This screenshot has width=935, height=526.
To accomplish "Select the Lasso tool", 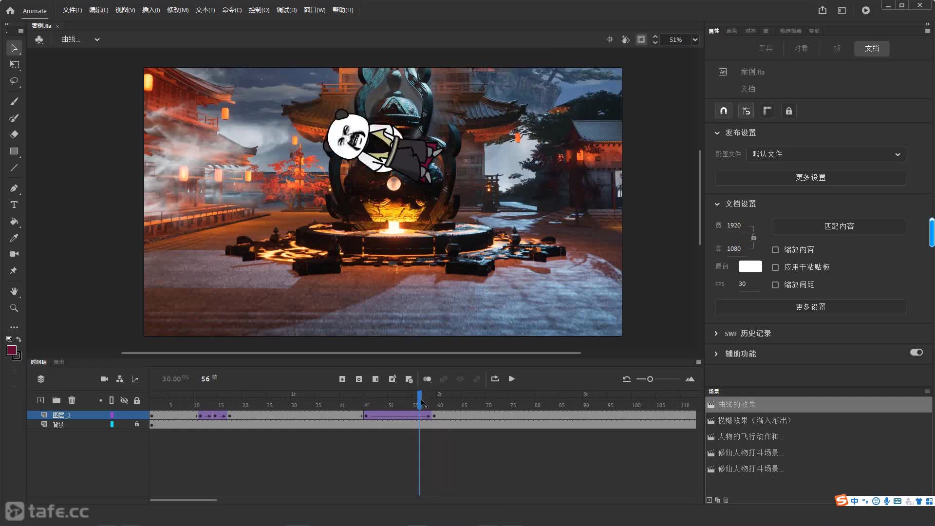I will [14, 81].
